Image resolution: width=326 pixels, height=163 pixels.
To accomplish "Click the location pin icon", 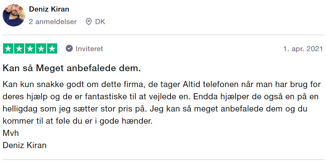I will point(89,22).
